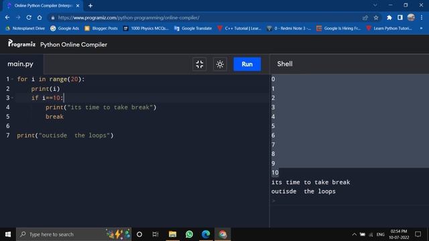Collapse the for loop fold arrow on line 1
The height and width of the screenshot is (241, 429).
coord(13,79)
